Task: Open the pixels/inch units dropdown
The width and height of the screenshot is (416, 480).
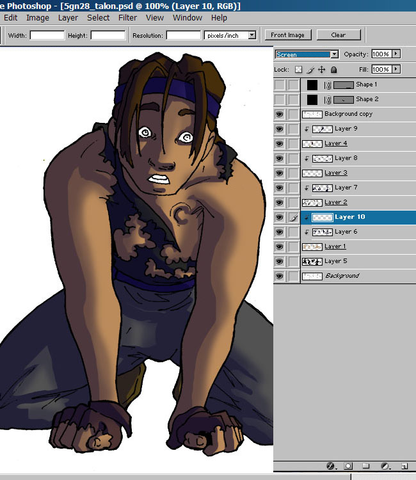Action: click(230, 35)
